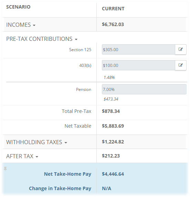Click the AFTER TAX dropdown caret
The width and height of the screenshot is (190, 197).
tap(37, 157)
